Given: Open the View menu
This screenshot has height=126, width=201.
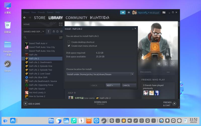Looking at the screenshot, I should [33, 12].
